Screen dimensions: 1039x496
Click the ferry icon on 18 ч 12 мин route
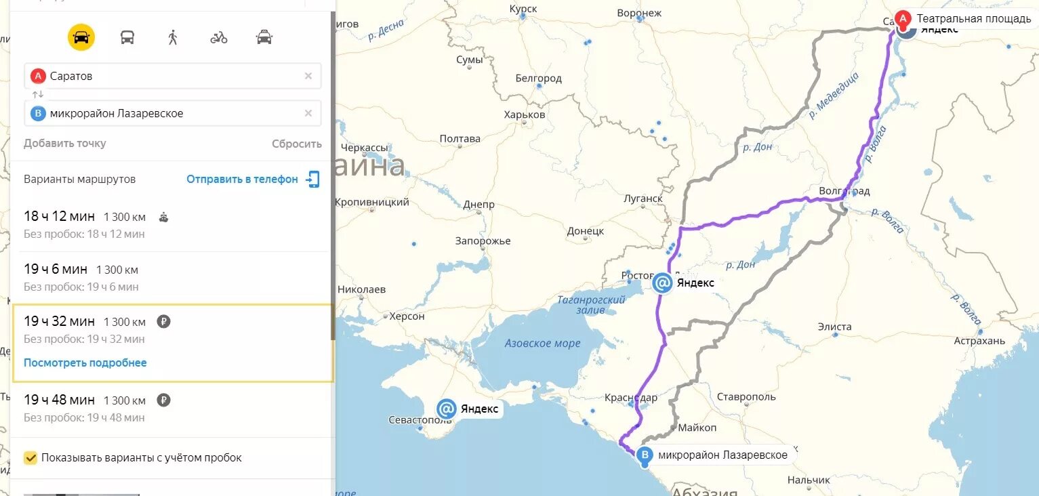pos(163,218)
